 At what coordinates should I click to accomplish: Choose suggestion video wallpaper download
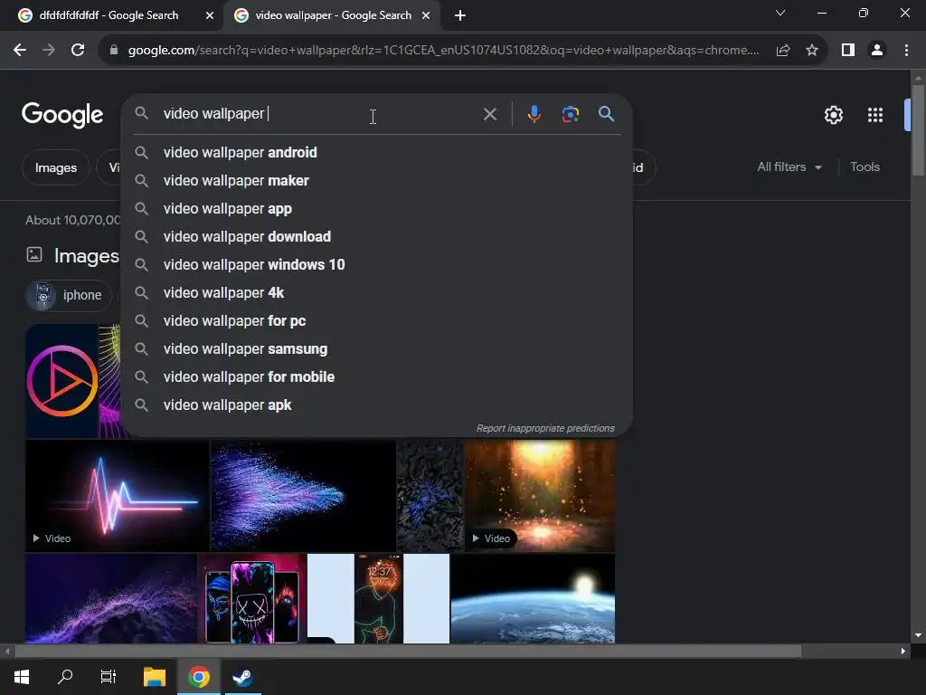pyautogui.click(x=377, y=237)
